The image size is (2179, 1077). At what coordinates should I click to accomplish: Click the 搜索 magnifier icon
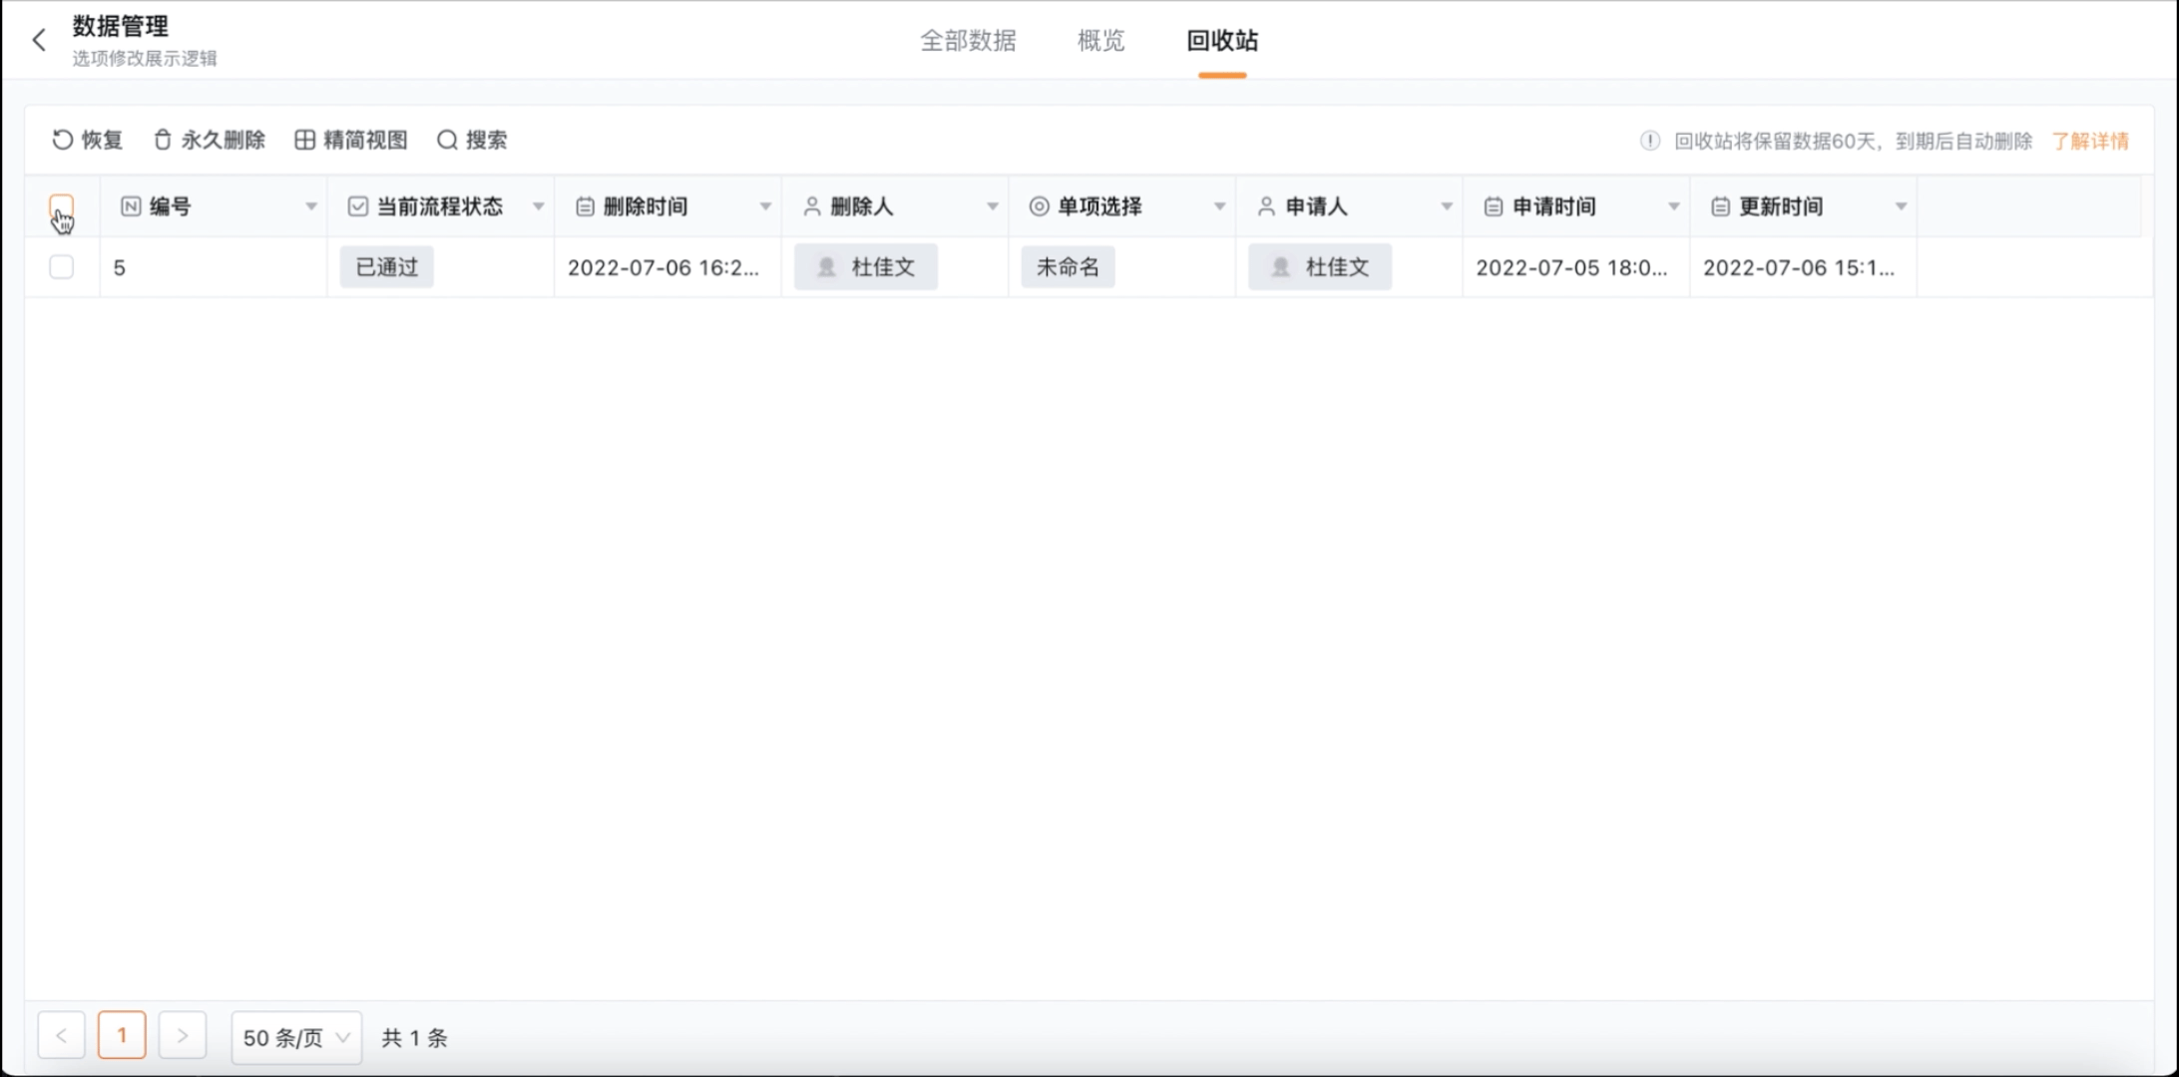pos(447,140)
